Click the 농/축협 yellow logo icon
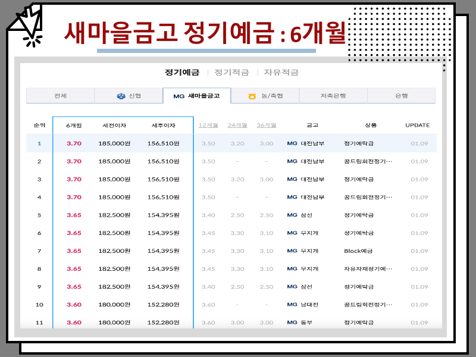Viewport: 476px width, 357px height. pos(252,96)
